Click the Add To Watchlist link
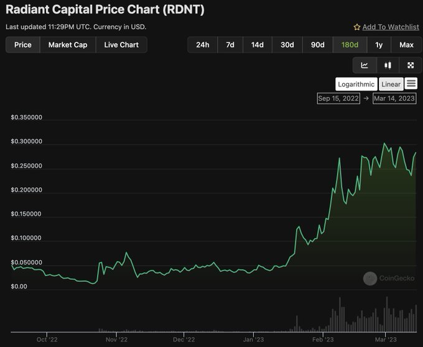Image resolution: width=423 pixels, height=347 pixels. pyautogui.click(x=391, y=27)
